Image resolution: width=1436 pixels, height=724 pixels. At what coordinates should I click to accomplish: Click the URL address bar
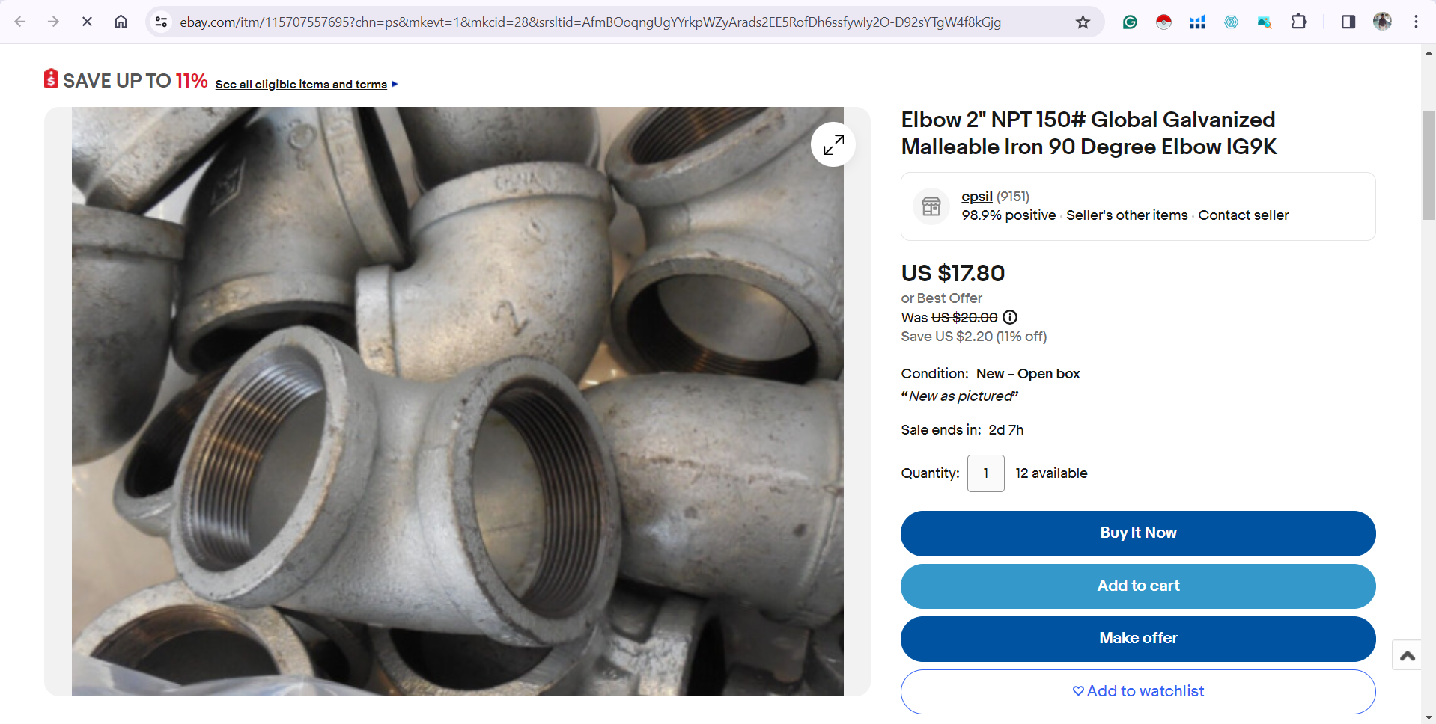tap(590, 22)
